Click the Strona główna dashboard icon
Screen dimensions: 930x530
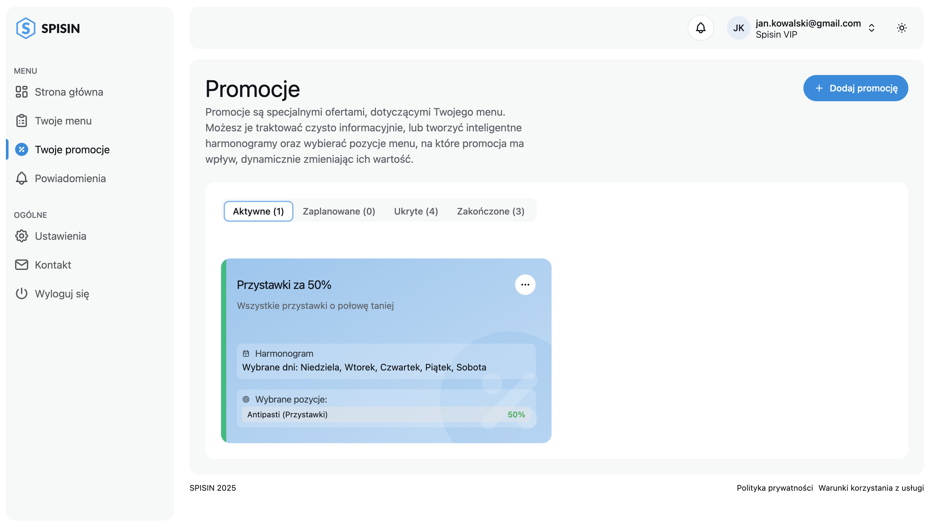22,92
